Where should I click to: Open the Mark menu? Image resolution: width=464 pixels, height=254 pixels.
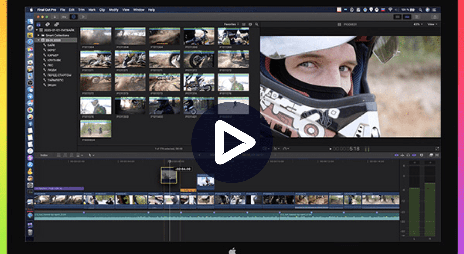[x=92, y=10]
